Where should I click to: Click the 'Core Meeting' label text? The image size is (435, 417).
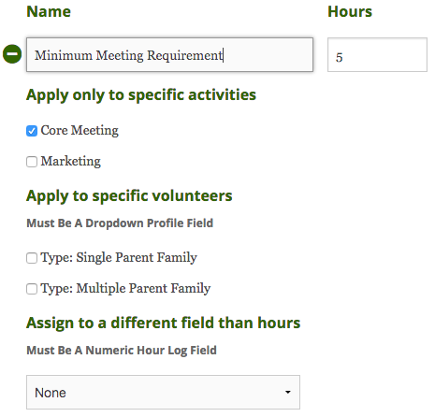point(80,130)
